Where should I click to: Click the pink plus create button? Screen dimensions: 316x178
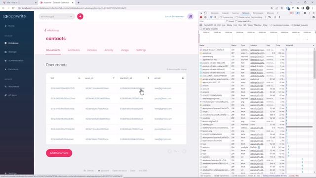tap(80, 16)
